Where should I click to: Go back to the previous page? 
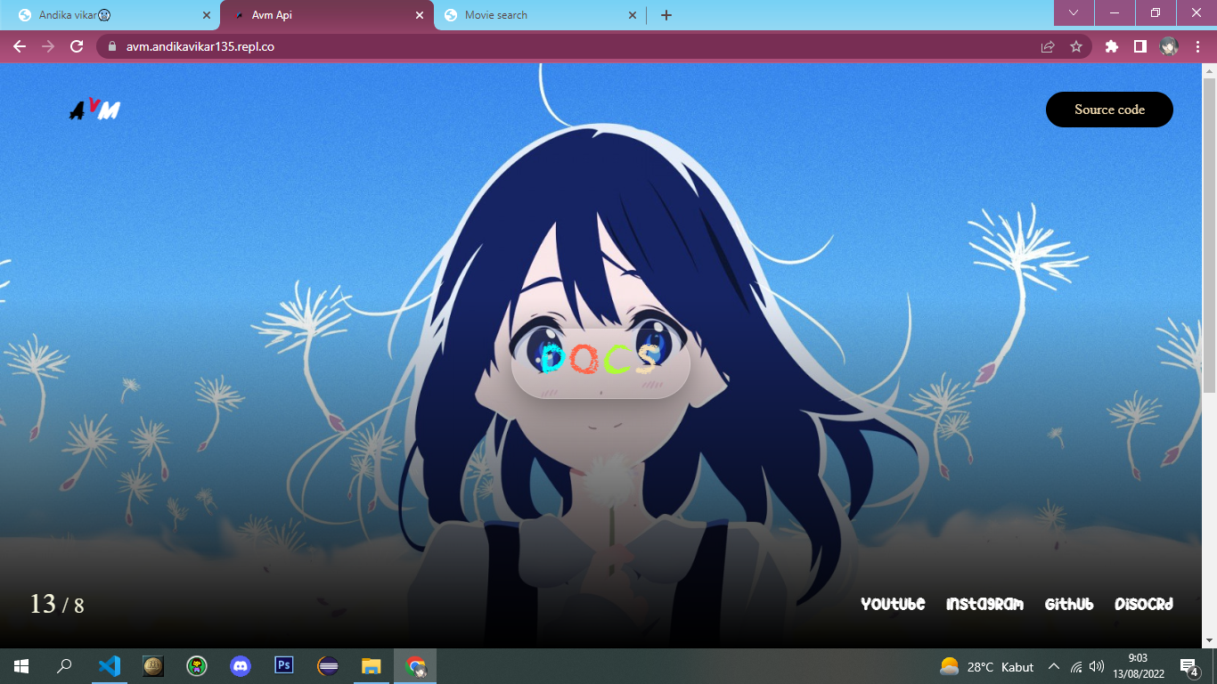(20, 46)
